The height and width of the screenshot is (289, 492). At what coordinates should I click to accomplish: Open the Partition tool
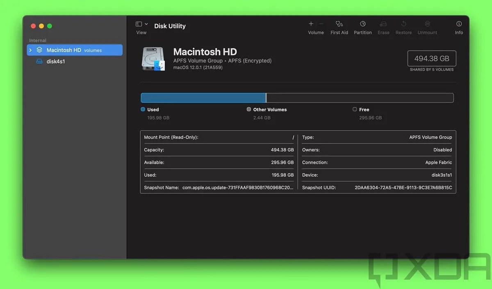[x=362, y=27]
